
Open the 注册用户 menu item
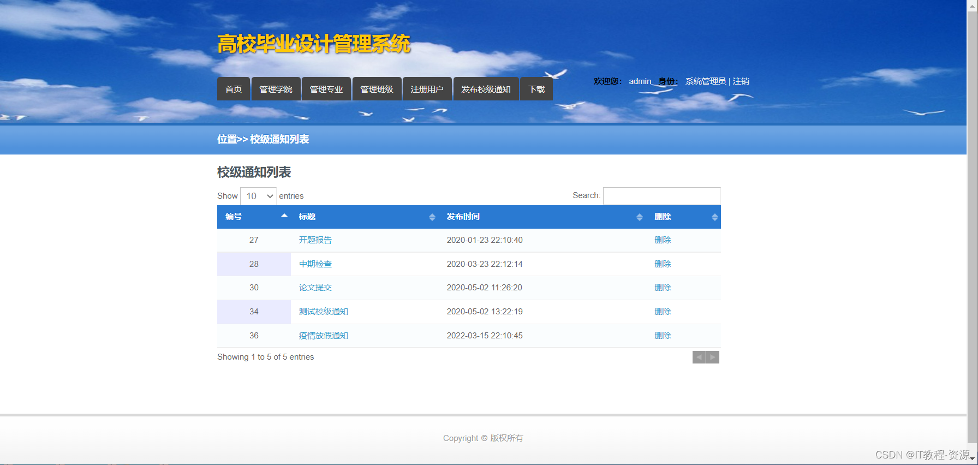427,89
